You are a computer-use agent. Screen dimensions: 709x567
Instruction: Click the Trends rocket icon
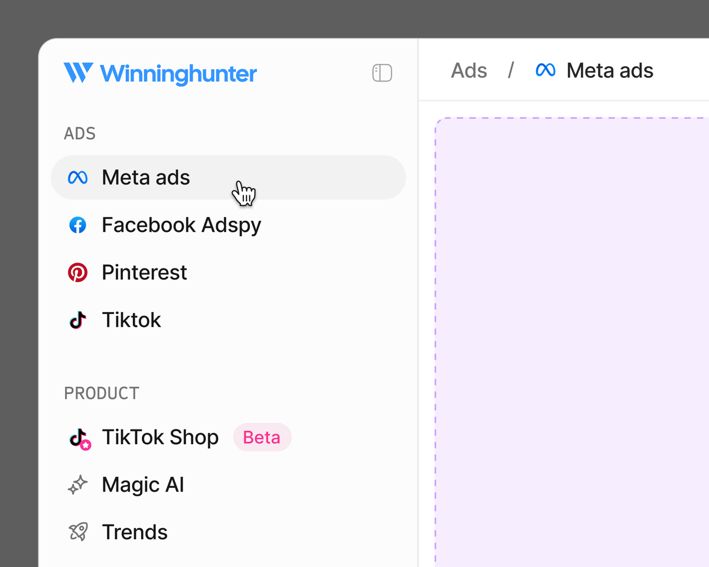77,532
